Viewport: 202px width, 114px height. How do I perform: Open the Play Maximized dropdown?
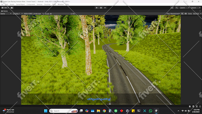[x=173, y=14]
